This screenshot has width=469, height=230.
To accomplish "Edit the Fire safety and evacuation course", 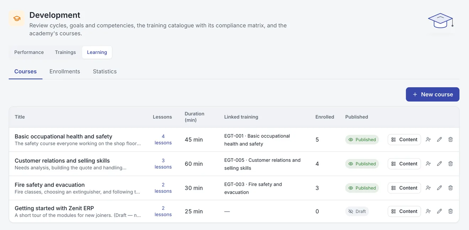I will point(440,188).
